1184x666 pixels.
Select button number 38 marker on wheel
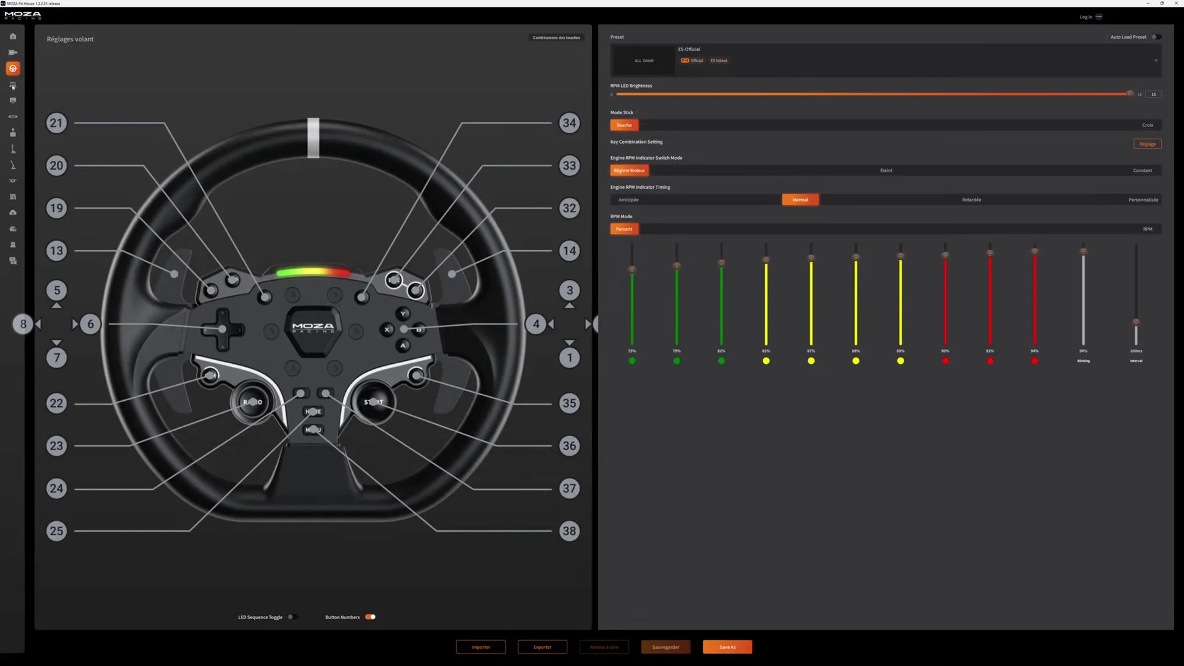(x=569, y=531)
